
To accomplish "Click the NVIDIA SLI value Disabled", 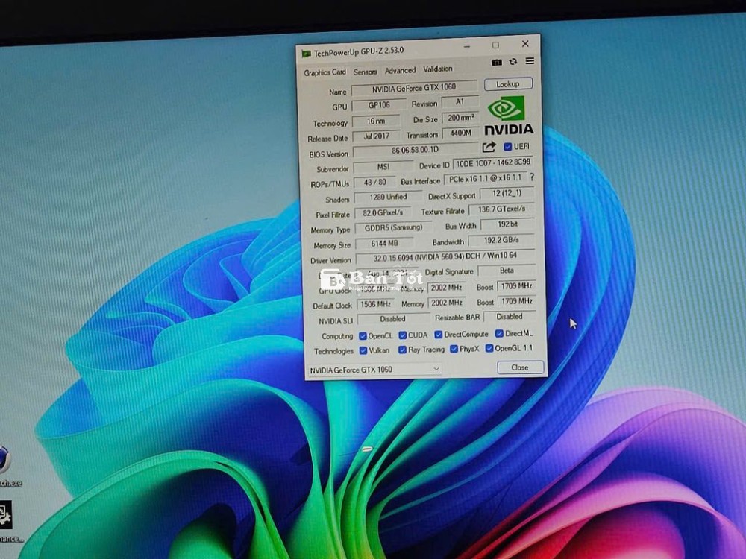I will click(x=393, y=319).
